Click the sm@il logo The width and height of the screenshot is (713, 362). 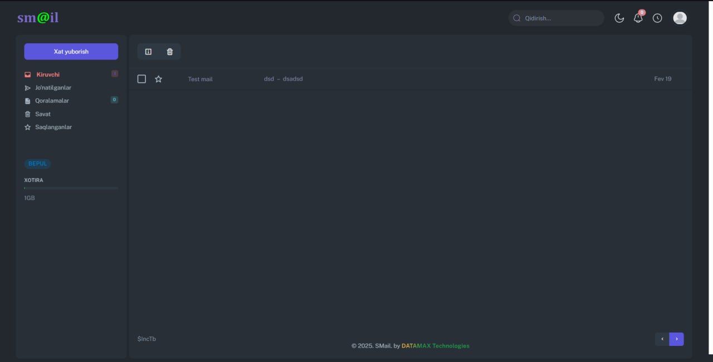tap(38, 18)
